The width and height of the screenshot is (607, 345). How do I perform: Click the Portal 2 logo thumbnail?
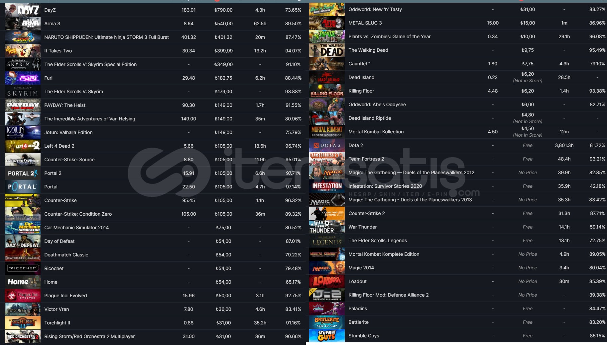click(23, 173)
